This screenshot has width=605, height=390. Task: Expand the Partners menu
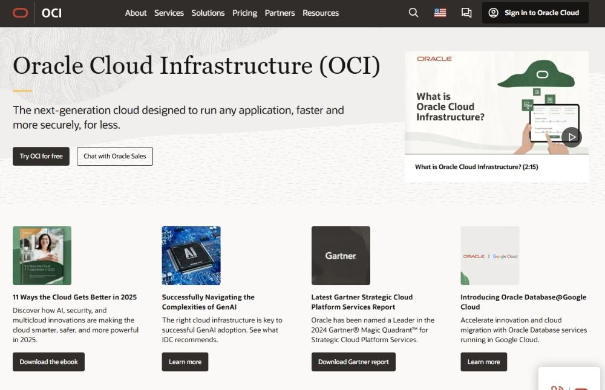[x=280, y=13]
